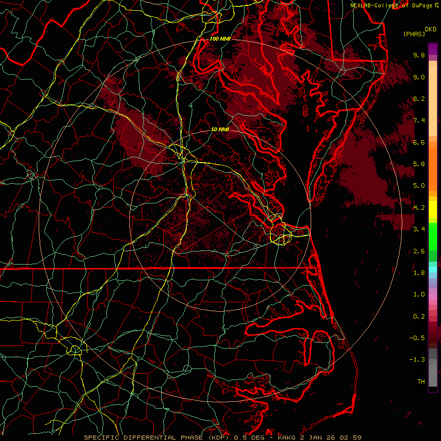Pick the pink segment of the color bar

point(433,297)
